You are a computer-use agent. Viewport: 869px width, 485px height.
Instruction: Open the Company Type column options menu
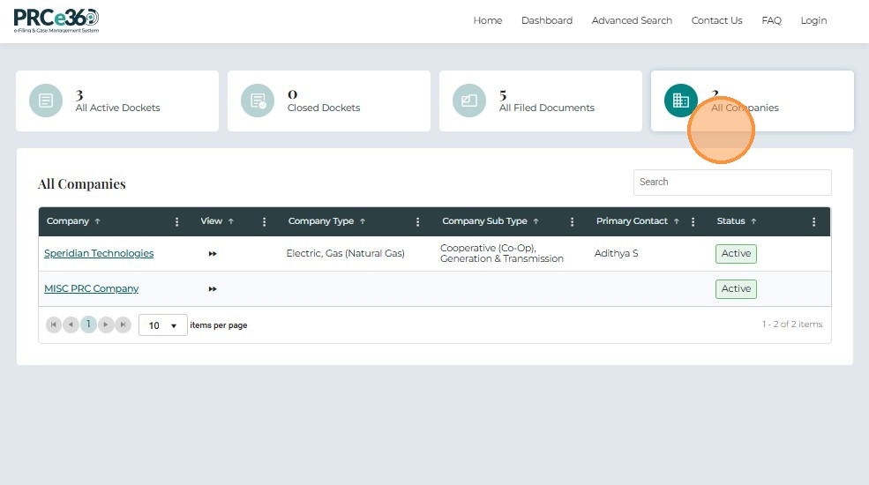(x=418, y=222)
